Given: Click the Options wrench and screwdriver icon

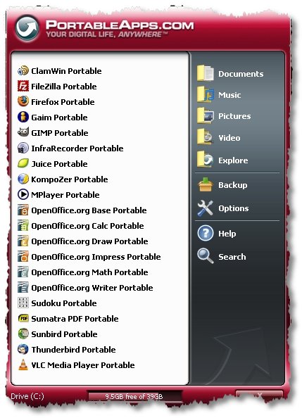Looking at the screenshot, I should coord(205,208).
